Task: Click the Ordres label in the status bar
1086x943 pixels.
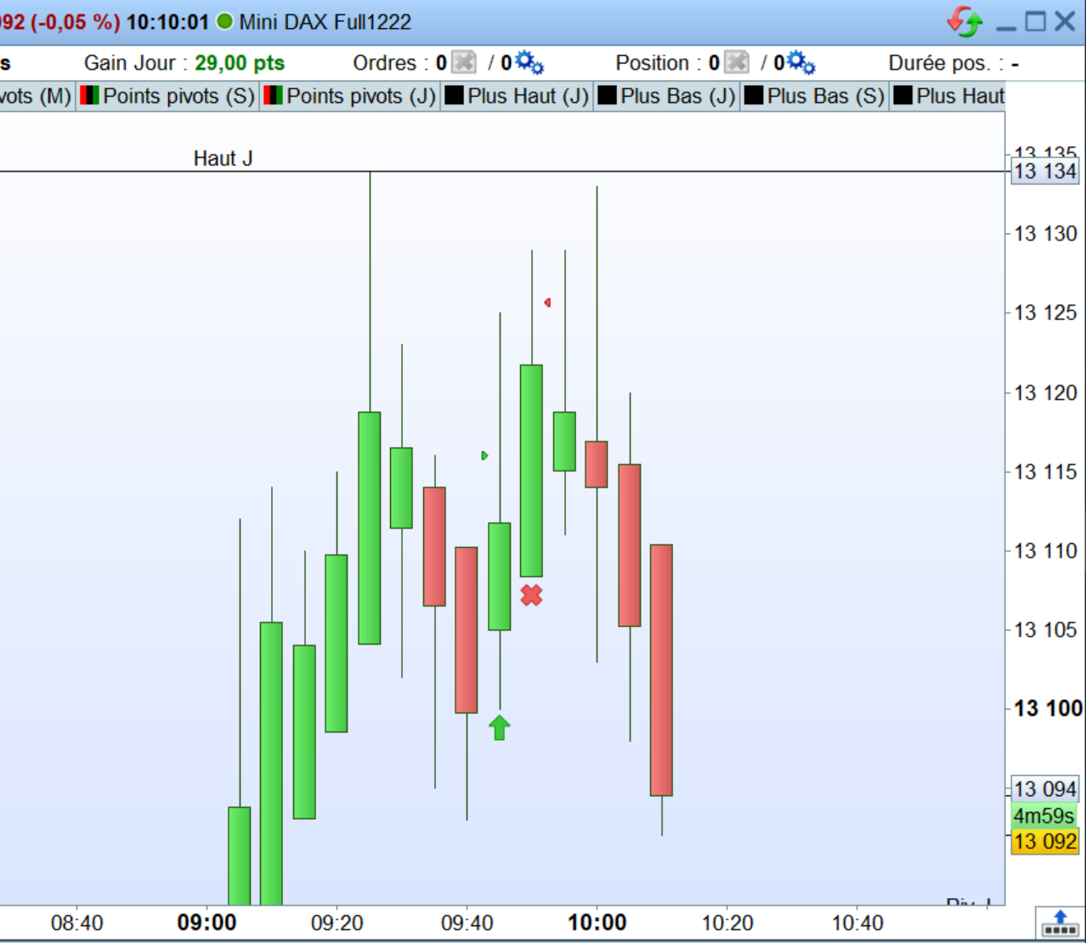Action: coord(389,63)
